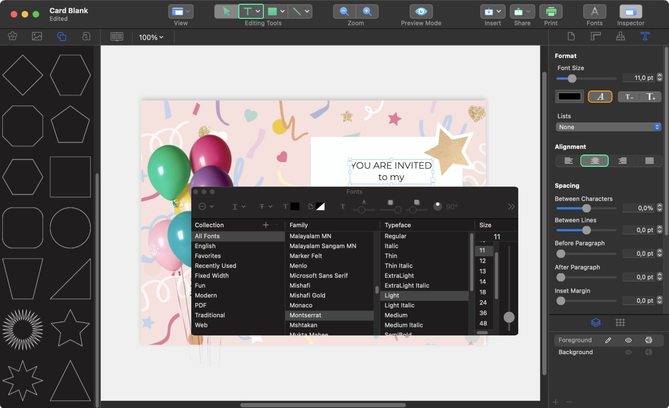Click the Print toolbar icon
The height and width of the screenshot is (408, 669).
550,11
